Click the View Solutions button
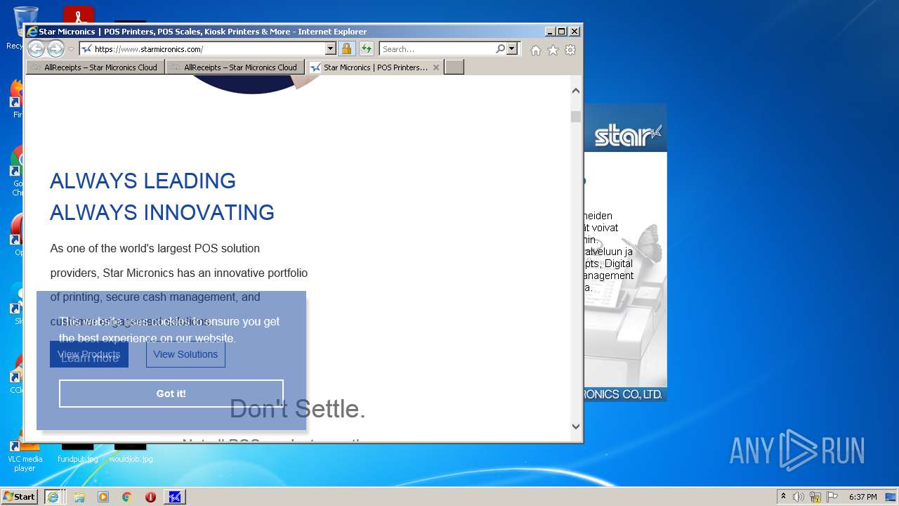899x506 pixels. click(x=185, y=354)
